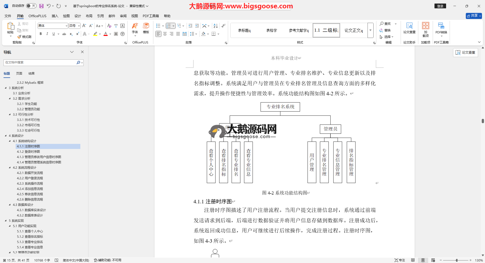485x263 pixels.
Task: Click the 论文查重 floating button
Action: point(465,52)
